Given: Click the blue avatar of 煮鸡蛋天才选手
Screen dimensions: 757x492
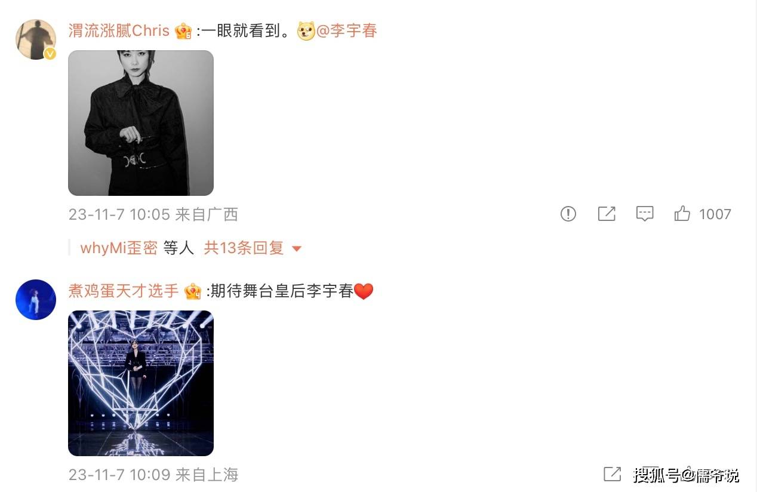Looking at the screenshot, I should [36, 300].
